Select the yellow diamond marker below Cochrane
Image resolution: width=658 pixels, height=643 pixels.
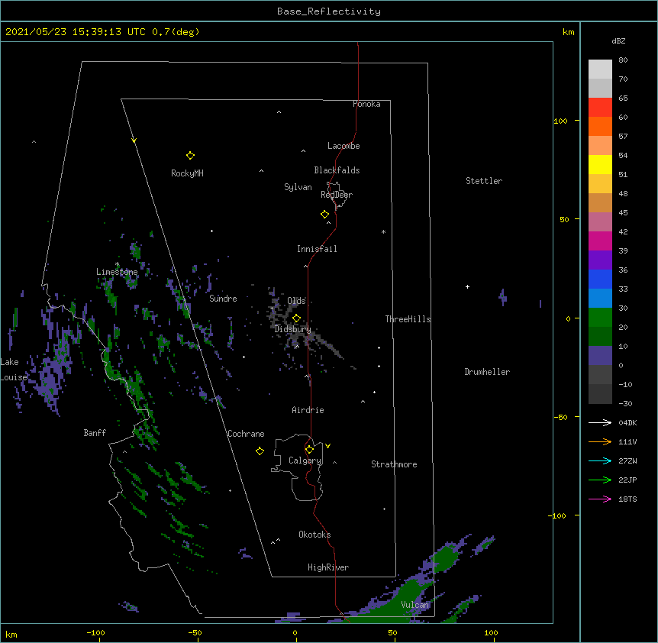[260, 451]
